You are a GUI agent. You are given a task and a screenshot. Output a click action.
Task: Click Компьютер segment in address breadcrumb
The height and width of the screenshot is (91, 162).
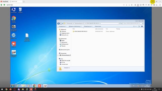[x=70, y=24]
